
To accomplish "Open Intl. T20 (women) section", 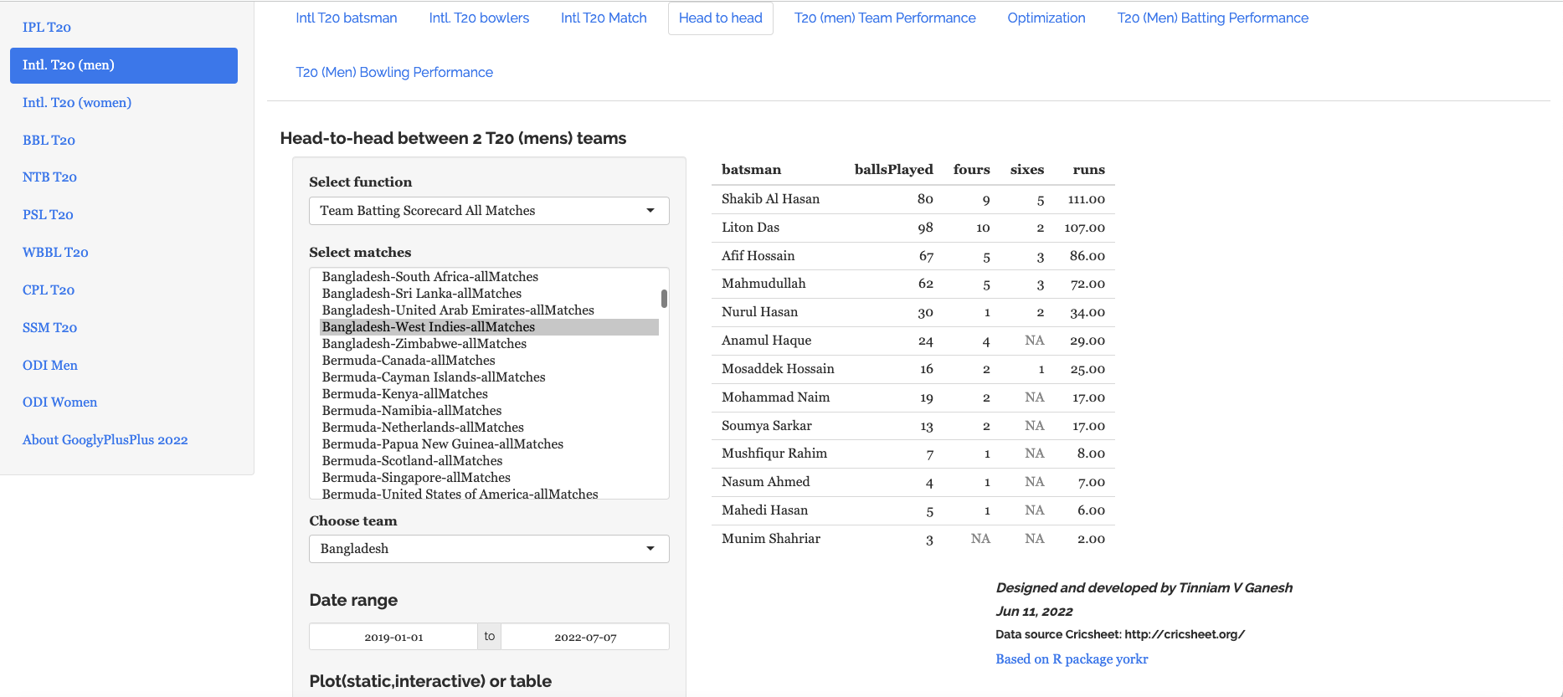I will pyautogui.click(x=77, y=103).
